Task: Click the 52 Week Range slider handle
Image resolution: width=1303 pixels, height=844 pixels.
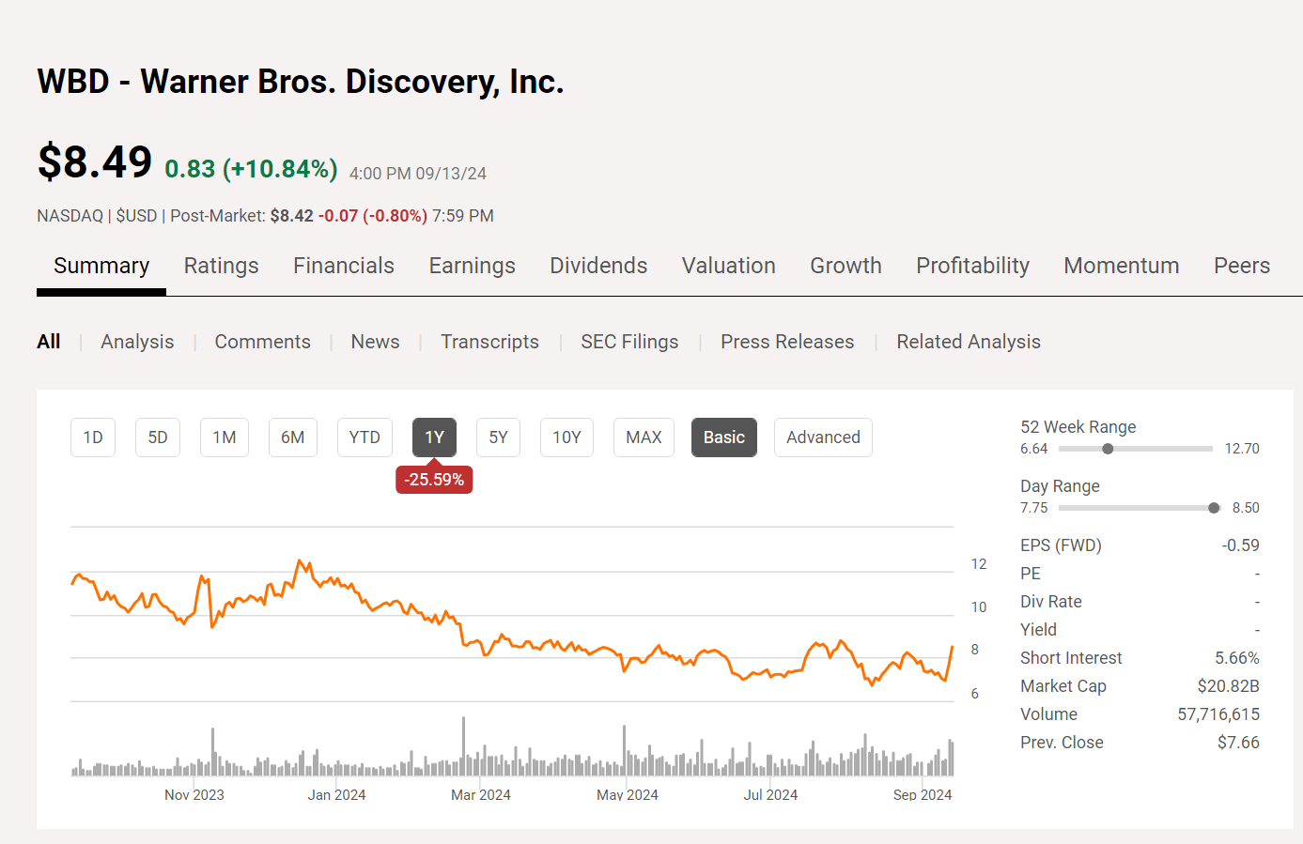Action: (x=1108, y=449)
